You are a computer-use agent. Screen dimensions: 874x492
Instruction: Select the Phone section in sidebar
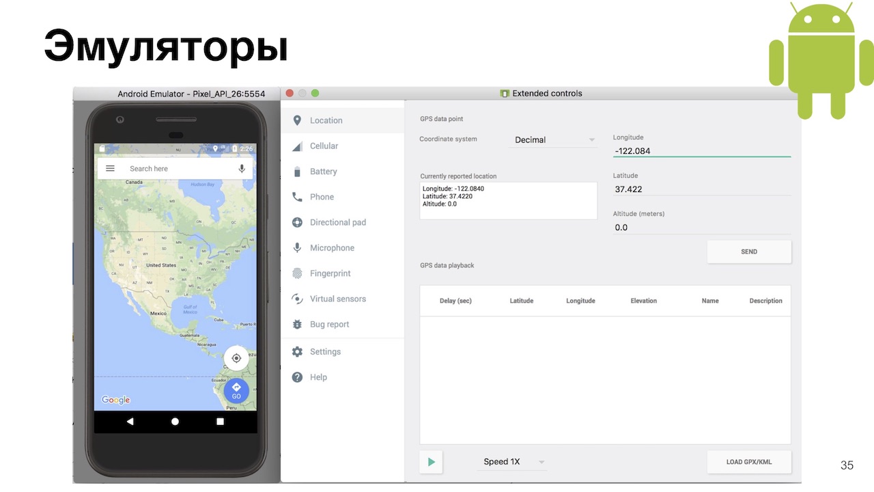(x=343, y=197)
